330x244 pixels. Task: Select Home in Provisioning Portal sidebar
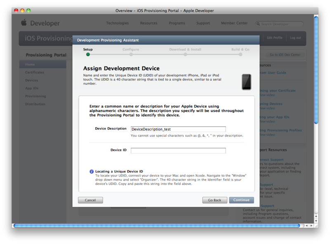43,65
